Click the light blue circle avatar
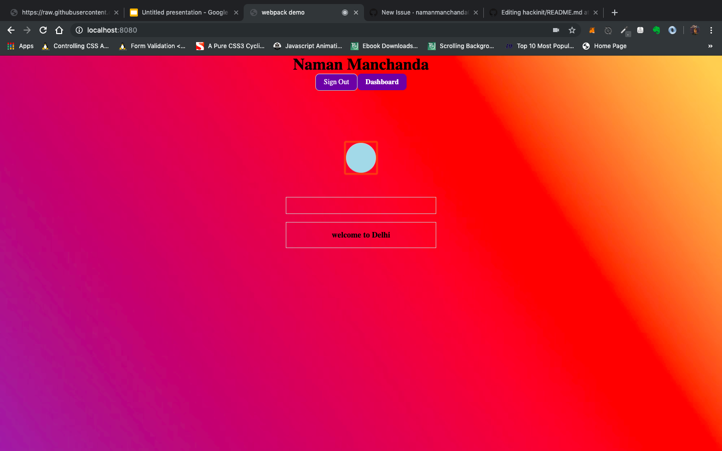 (x=361, y=158)
